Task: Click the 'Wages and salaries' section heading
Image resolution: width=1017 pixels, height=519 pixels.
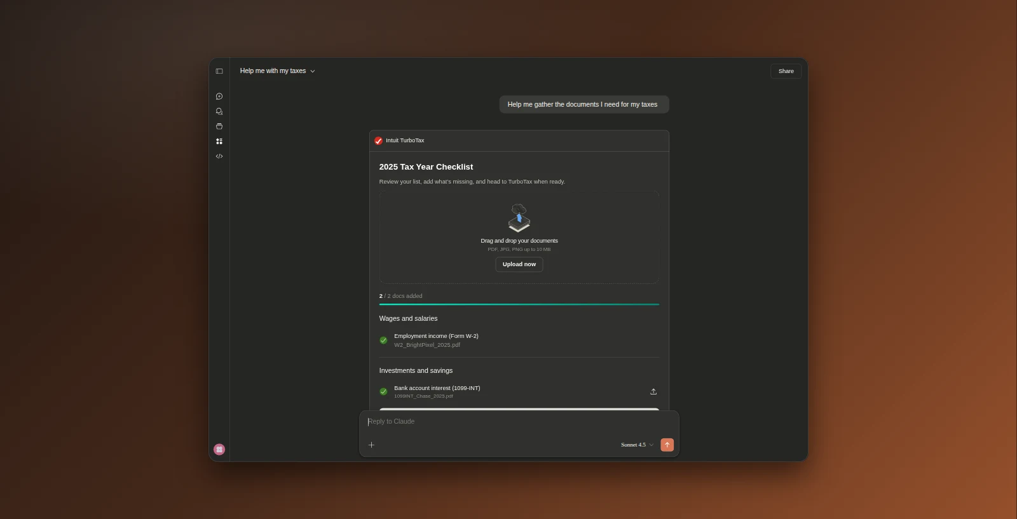Action: pos(408,319)
